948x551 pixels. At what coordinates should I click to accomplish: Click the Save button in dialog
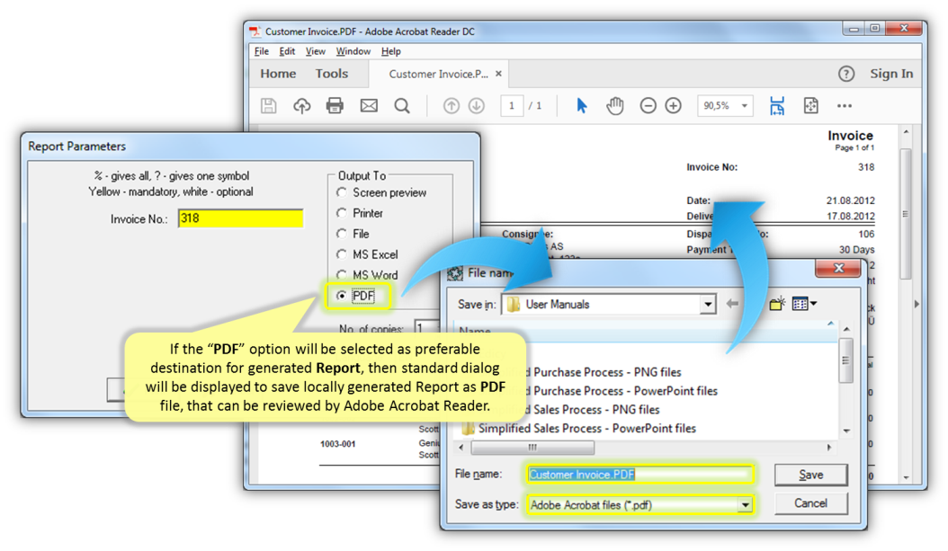click(x=810, y=475)
